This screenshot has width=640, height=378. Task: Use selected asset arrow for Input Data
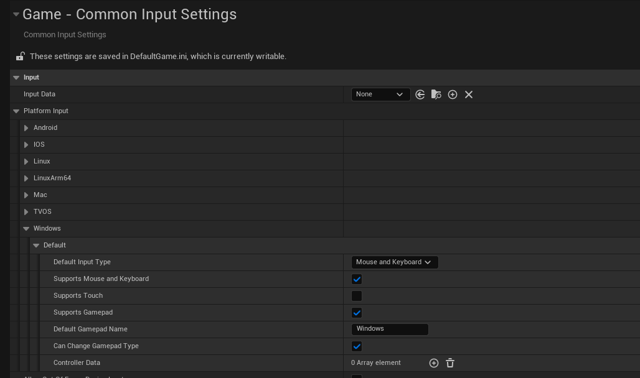[x=420, y=94]
